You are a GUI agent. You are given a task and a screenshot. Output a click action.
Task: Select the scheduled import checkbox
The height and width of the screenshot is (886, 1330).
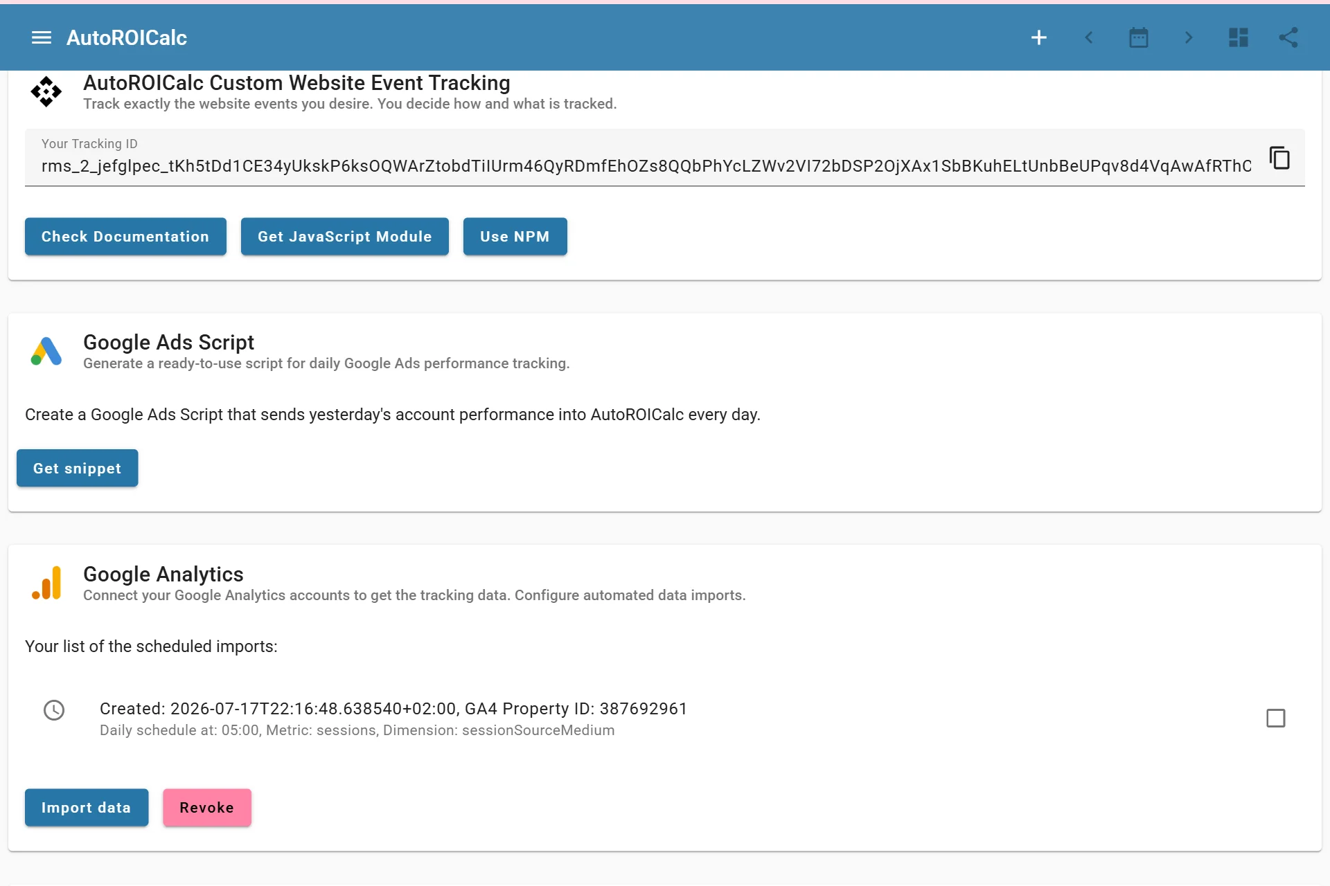1276,718
